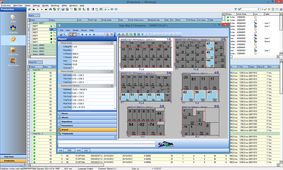
Task: Toggle the grid view button in the Opty-Way toolbar
Action: point(75,34)
